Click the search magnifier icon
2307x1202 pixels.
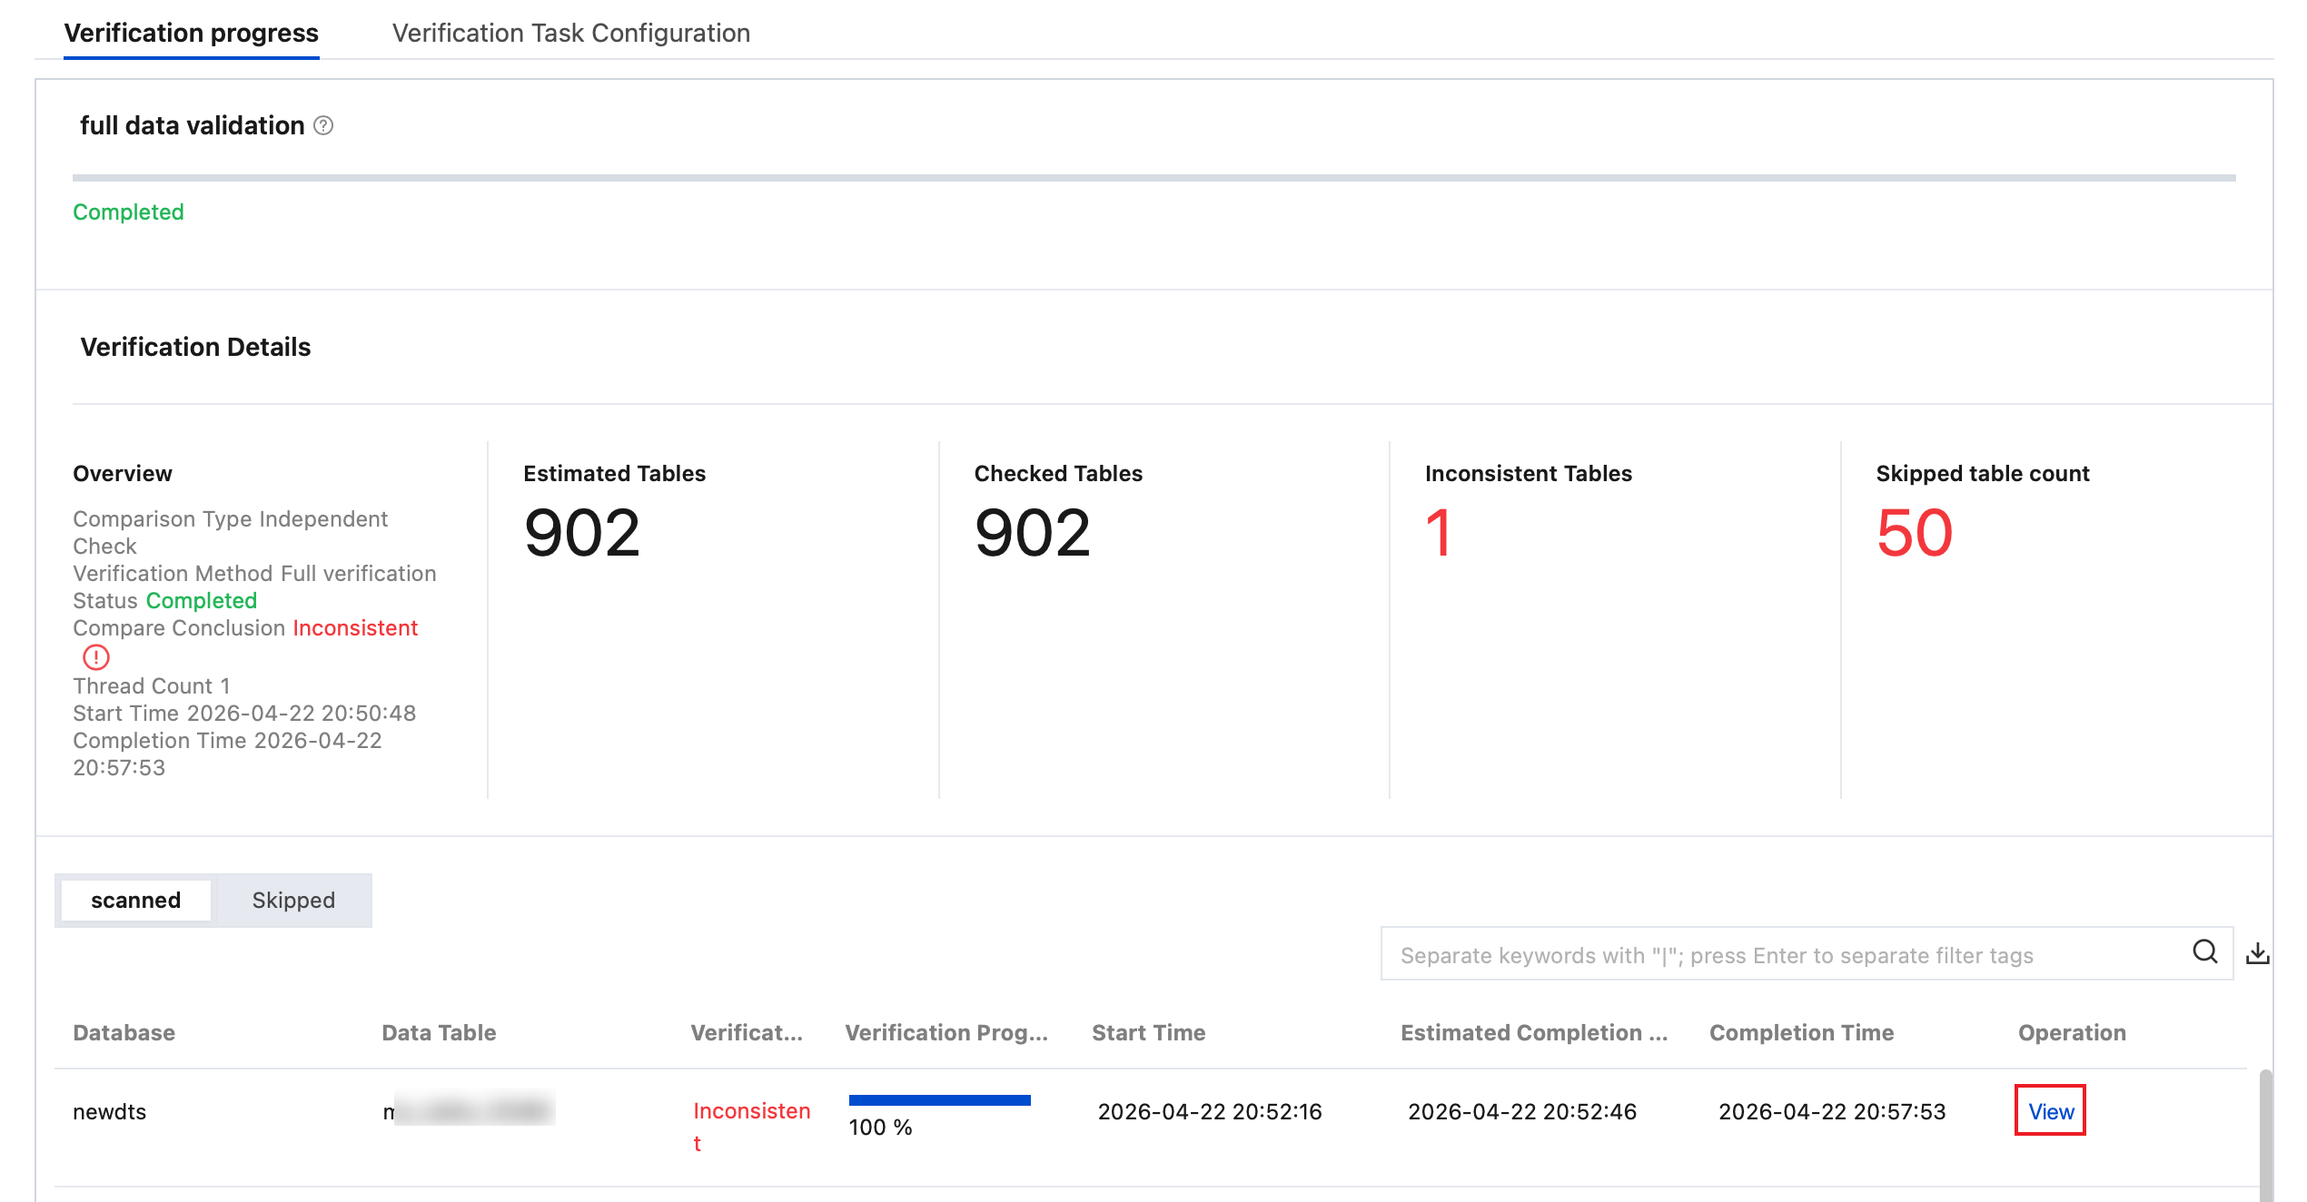(2205, 952)
